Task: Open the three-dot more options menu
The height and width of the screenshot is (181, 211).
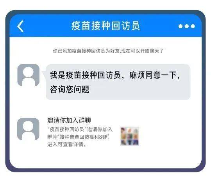Action: point(187,26)
